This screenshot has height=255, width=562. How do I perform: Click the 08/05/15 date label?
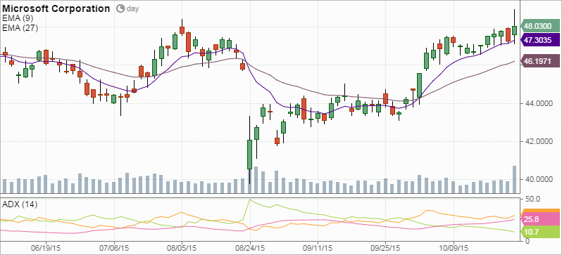click(x=182, y=247)
